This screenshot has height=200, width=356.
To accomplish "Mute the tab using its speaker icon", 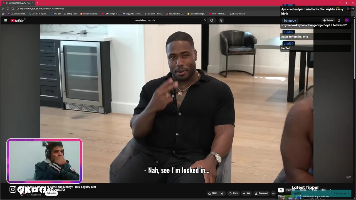I will 7,3.
